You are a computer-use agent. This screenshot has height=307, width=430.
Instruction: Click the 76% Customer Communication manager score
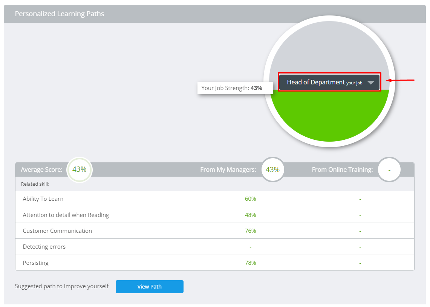[x=250, y=231]
